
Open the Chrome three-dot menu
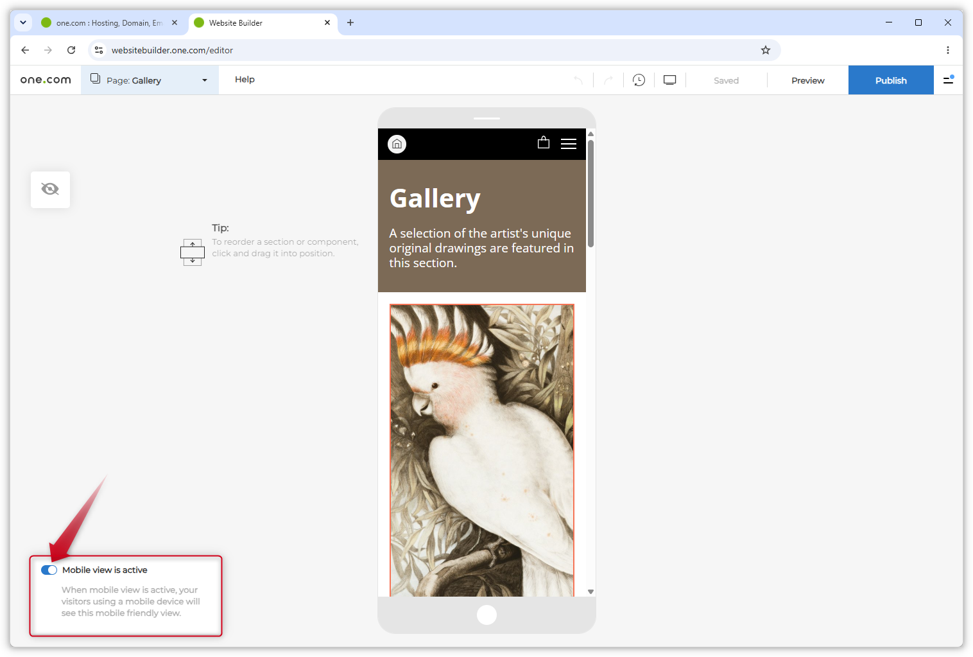point(948,50)
